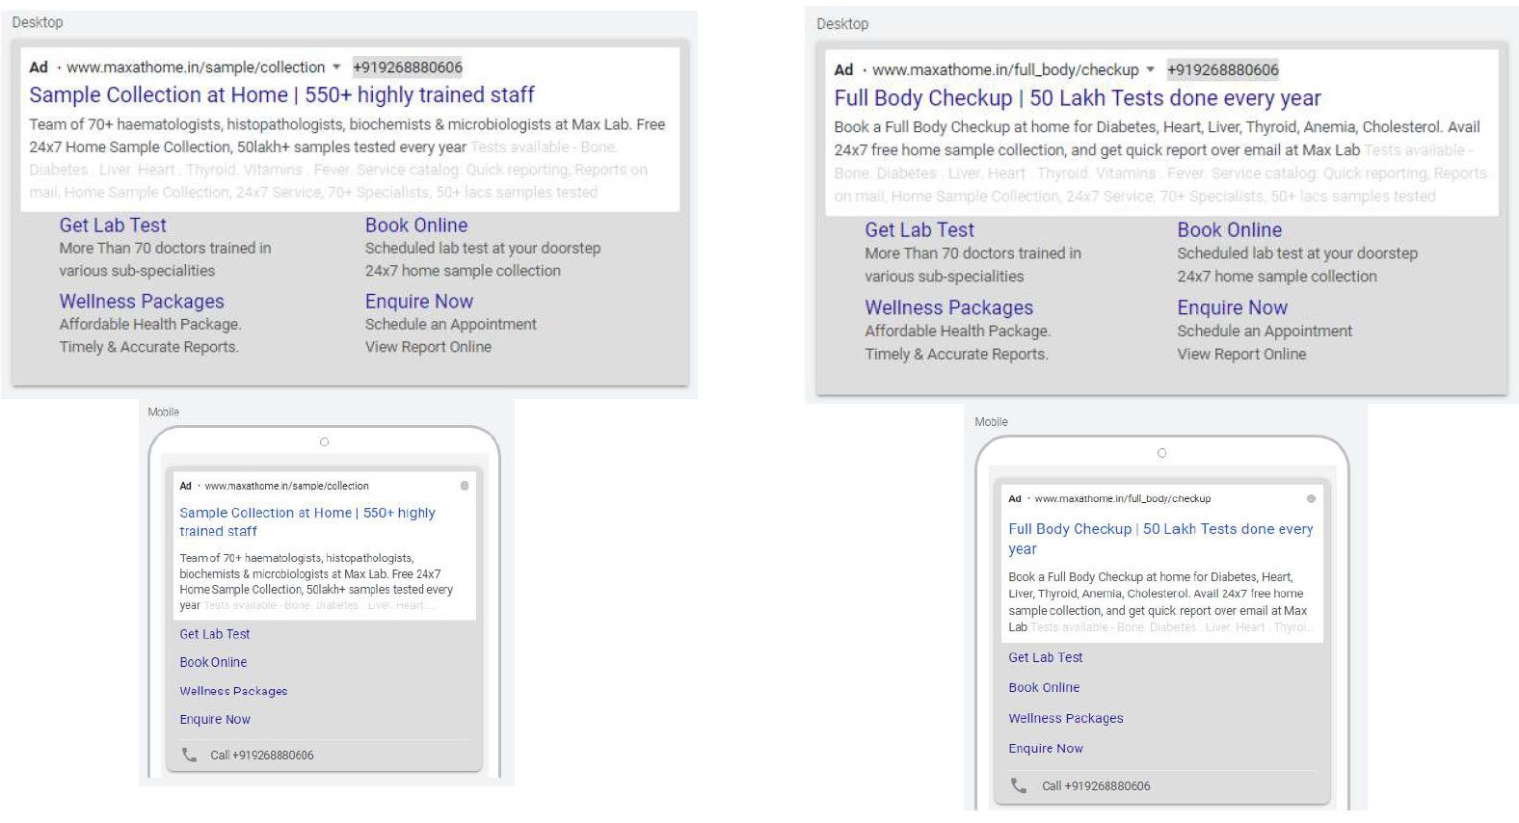Tap mobile headline 'Full Body Checkup | 50 Lakh Tests'
The height and width of the screenshot is (823, 1519).
tap(1159, 530)
